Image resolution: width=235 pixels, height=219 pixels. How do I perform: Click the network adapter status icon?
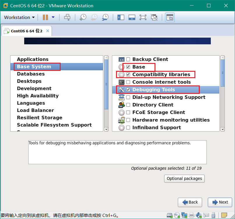(x=184, y=216)
